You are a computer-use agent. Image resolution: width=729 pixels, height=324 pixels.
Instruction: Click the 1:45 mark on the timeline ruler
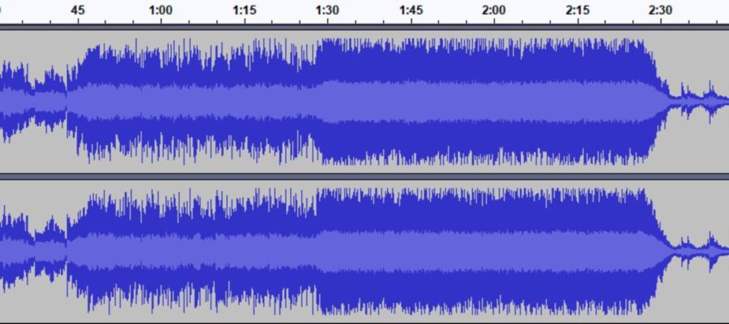point(411,11)
